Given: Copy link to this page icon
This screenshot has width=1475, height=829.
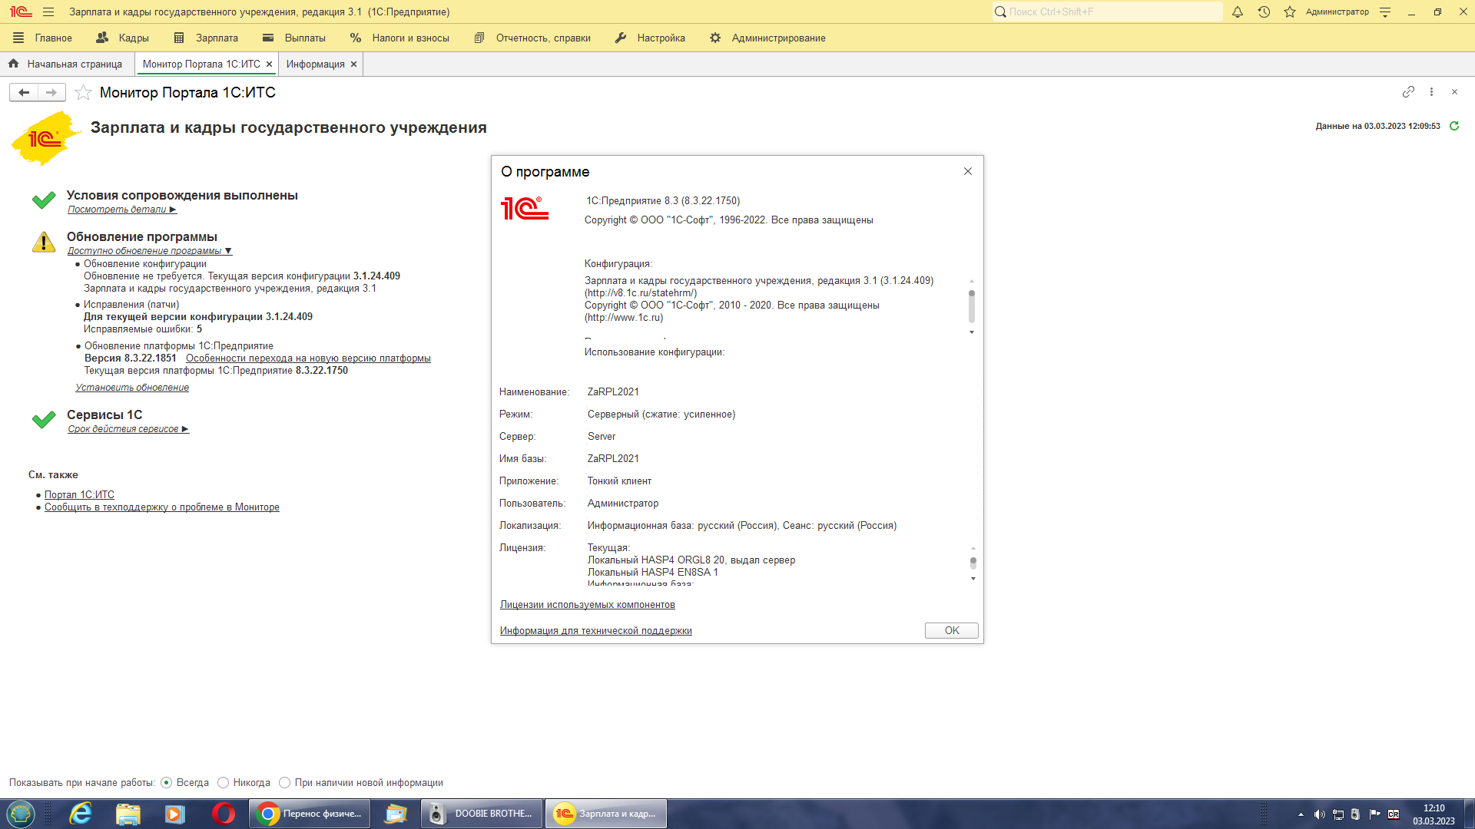Looking at the screenshot, I should coord(1408,91).
